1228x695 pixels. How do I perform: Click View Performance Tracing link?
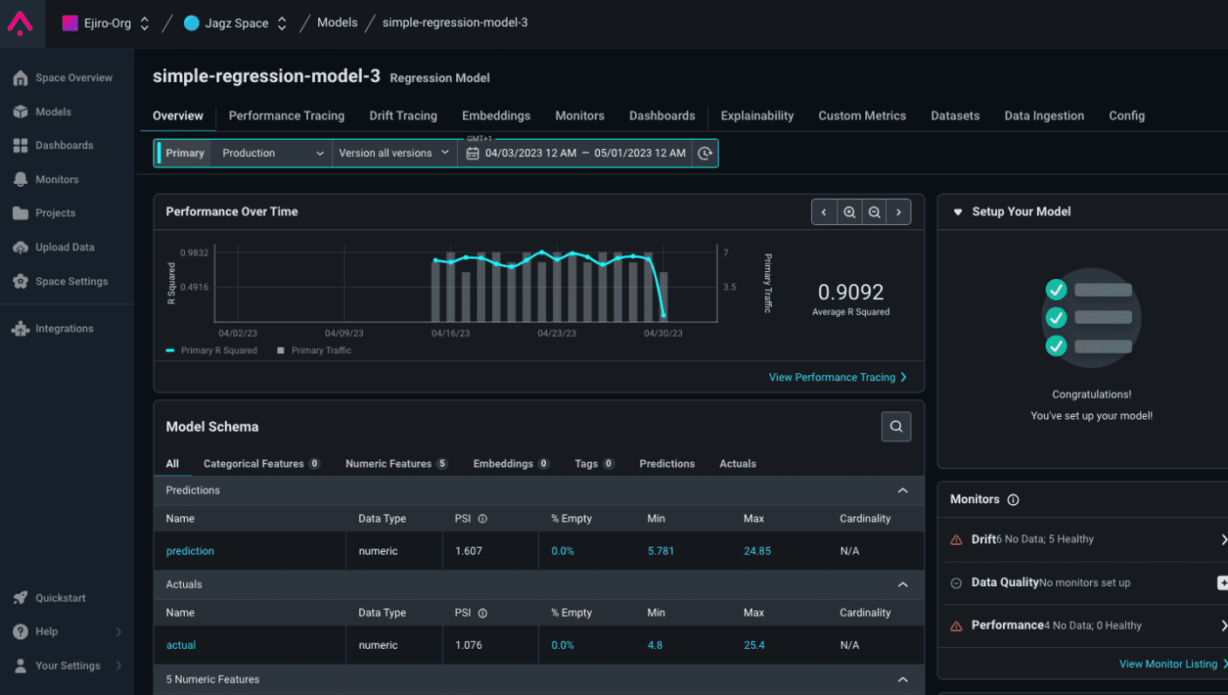(837, 378)
